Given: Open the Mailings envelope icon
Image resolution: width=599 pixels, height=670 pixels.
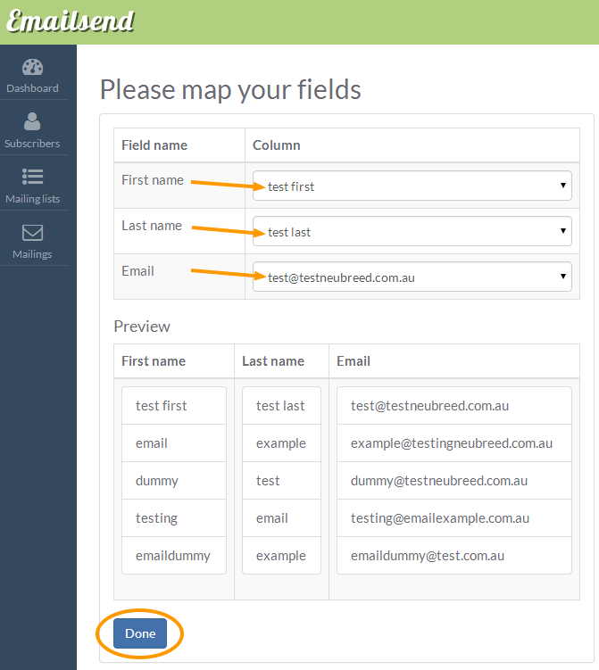Looking at the screenshot, I should click(32, 233).
